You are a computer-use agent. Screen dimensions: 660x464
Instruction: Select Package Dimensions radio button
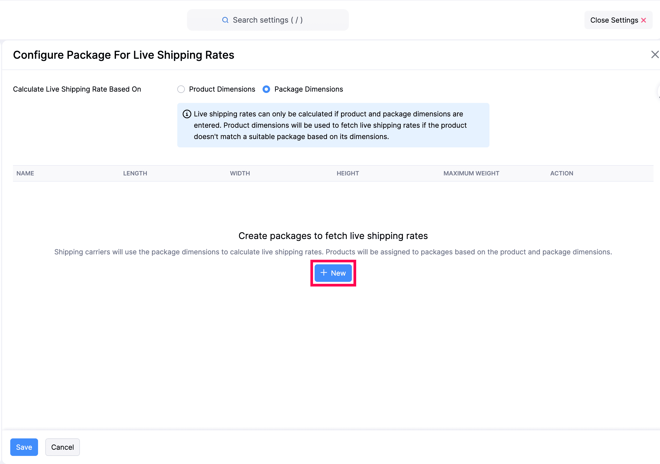(x=266, y=89)
